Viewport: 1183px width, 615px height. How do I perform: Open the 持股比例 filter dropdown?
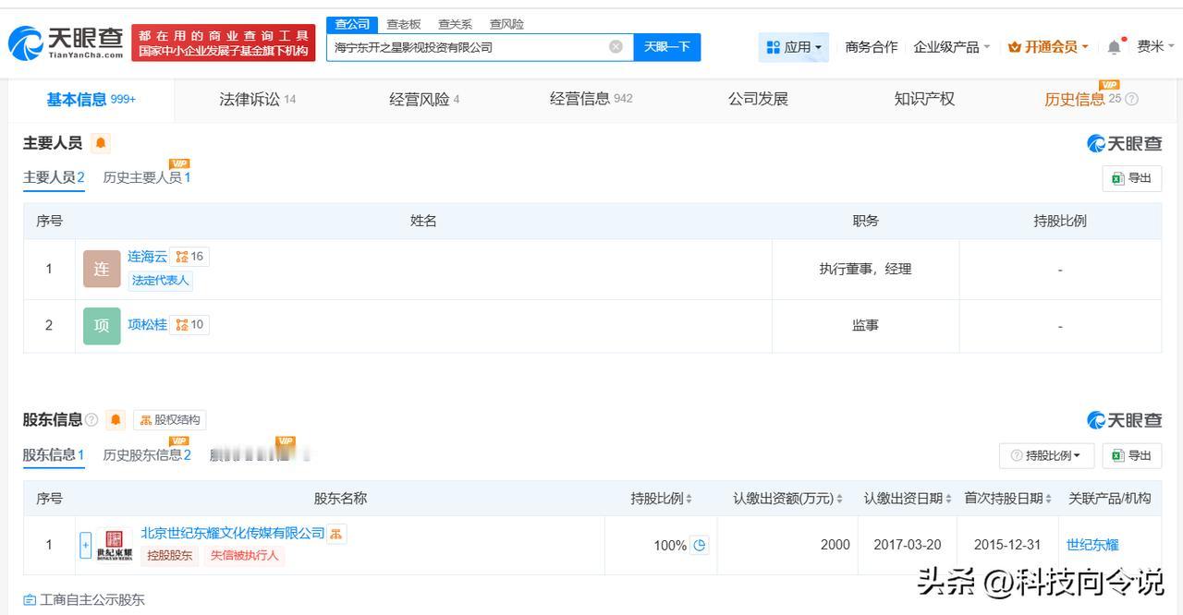click(x=1046, y=455)
